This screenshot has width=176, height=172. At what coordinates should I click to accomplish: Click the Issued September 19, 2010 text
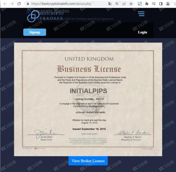(x=89, y=129)
